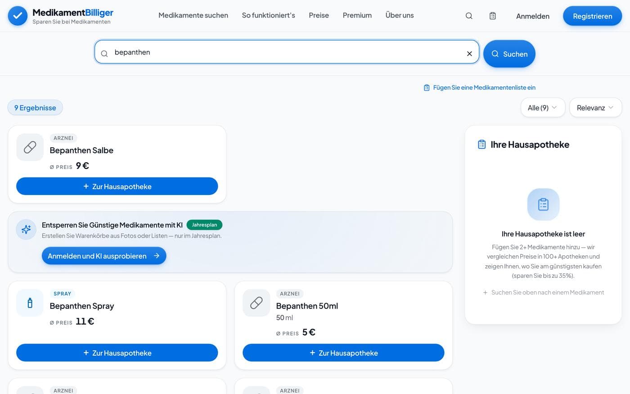
Task: Click Suchen Sie oben nach einem Medikament hint
Action: click(543, 292)
